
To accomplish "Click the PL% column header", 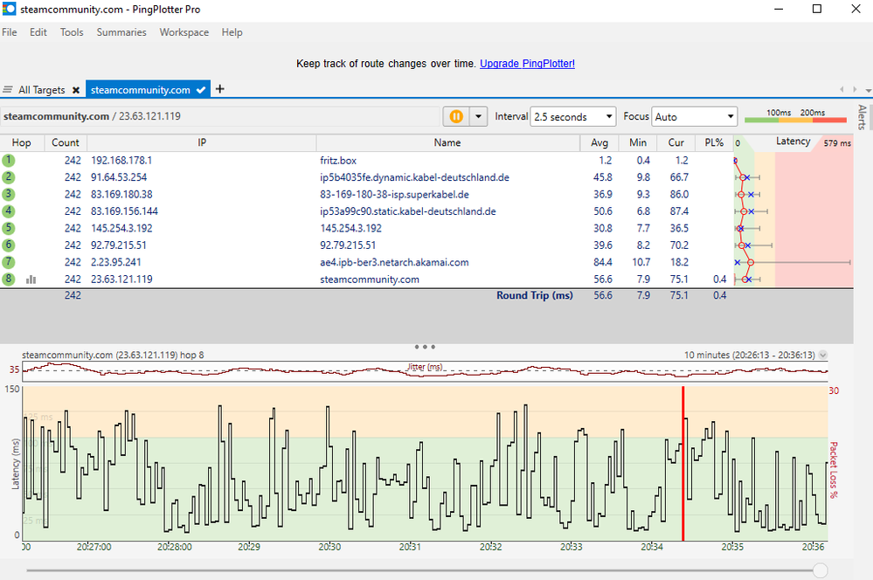I will [714, 142].
